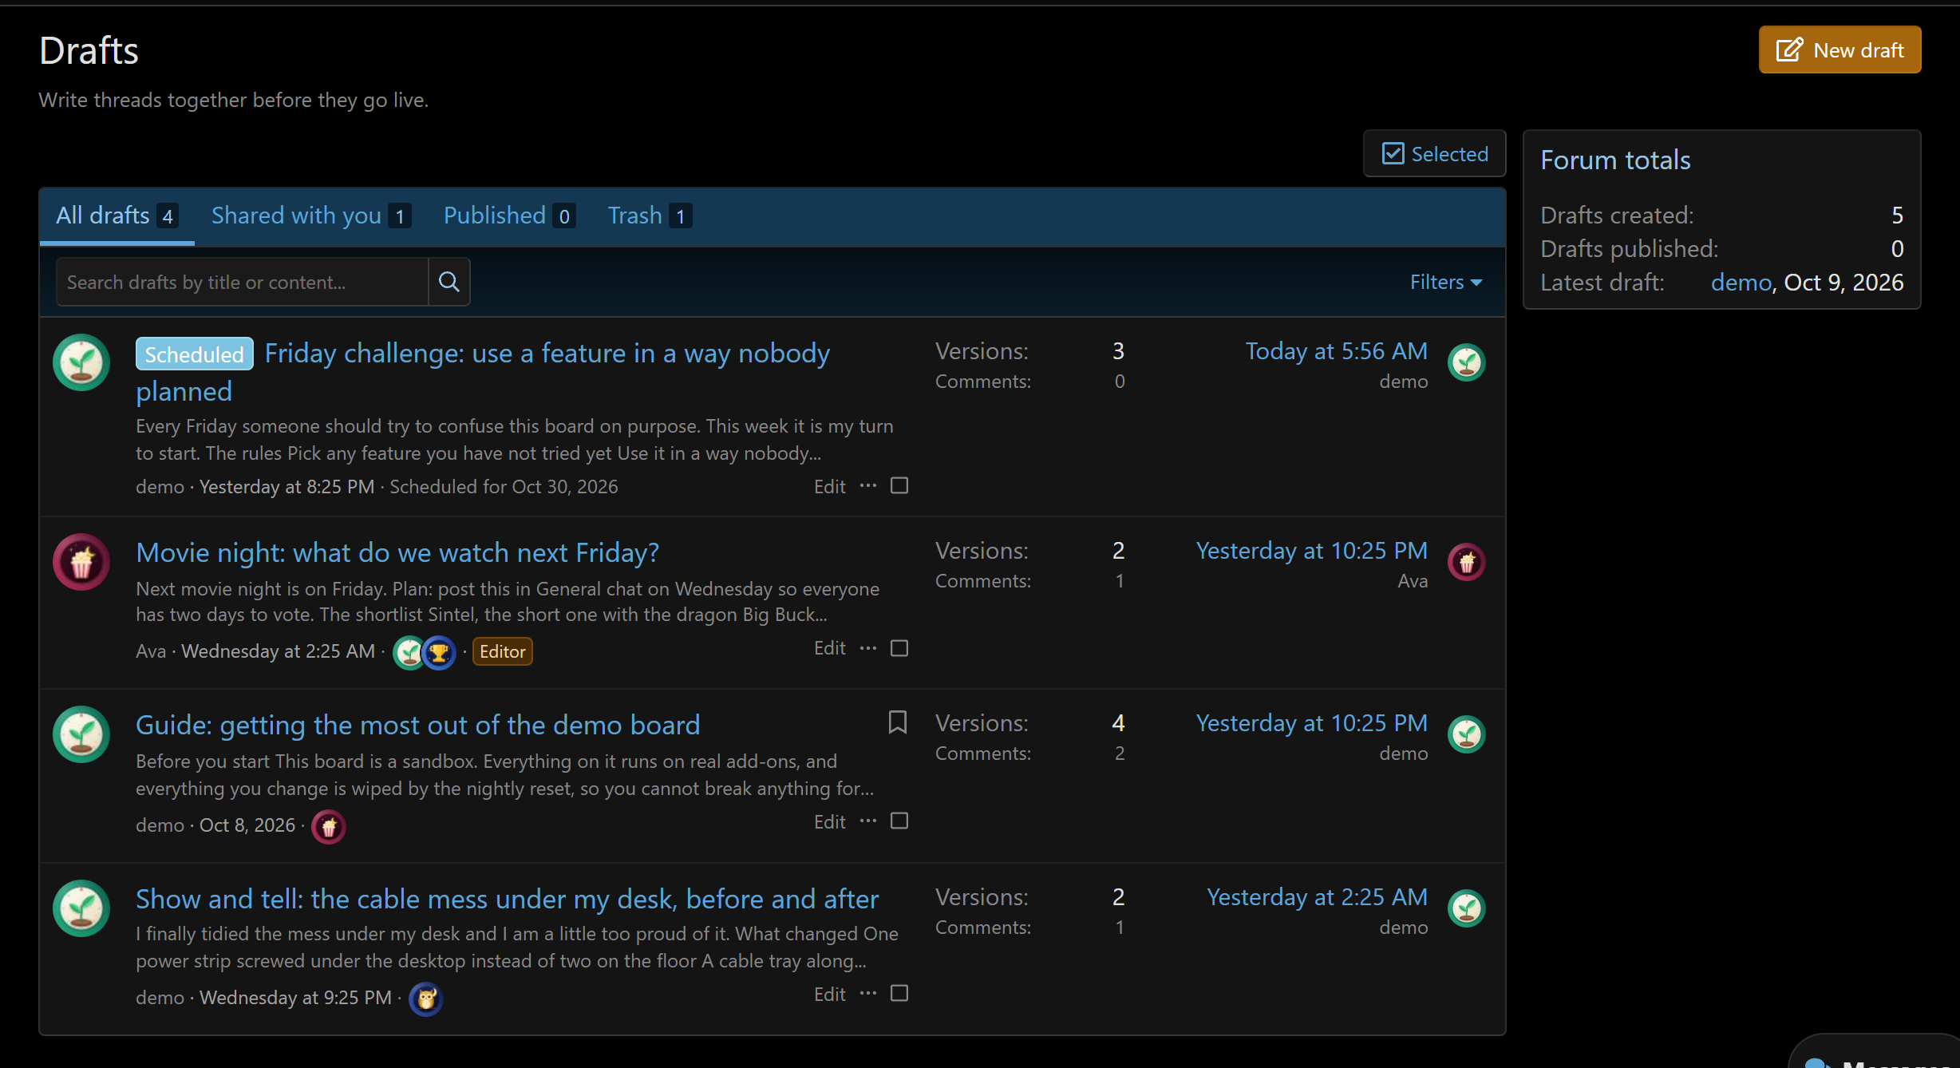Click the large sprout avatar beside Guide draft
This screenshot has width=1960, height=1068.
pyautogui.click(x=81, y=734)
